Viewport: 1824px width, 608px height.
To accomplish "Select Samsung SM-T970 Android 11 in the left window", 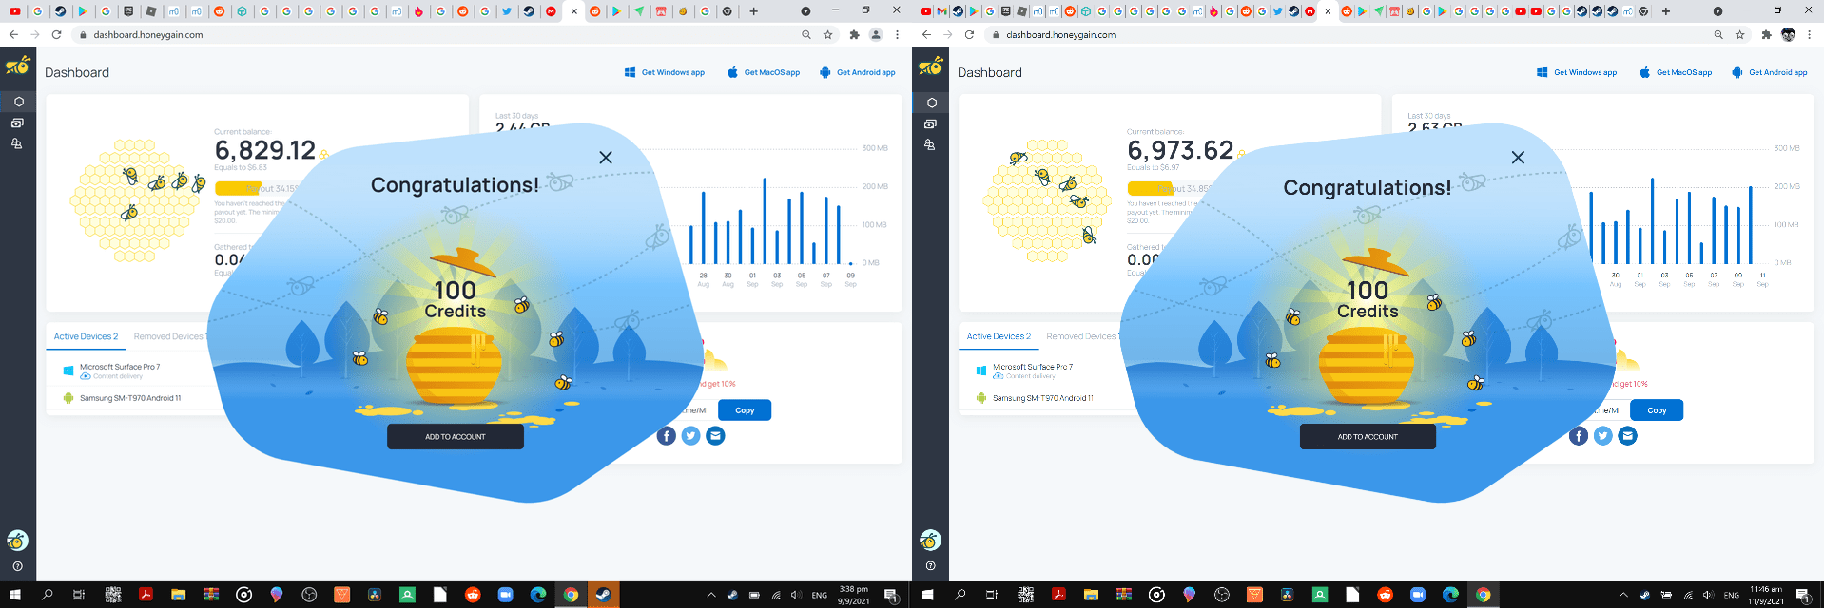I will tap(130, 398).
